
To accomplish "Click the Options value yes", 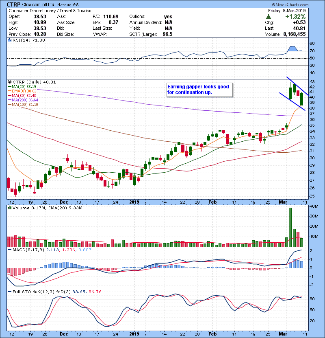I will [168, 17].
